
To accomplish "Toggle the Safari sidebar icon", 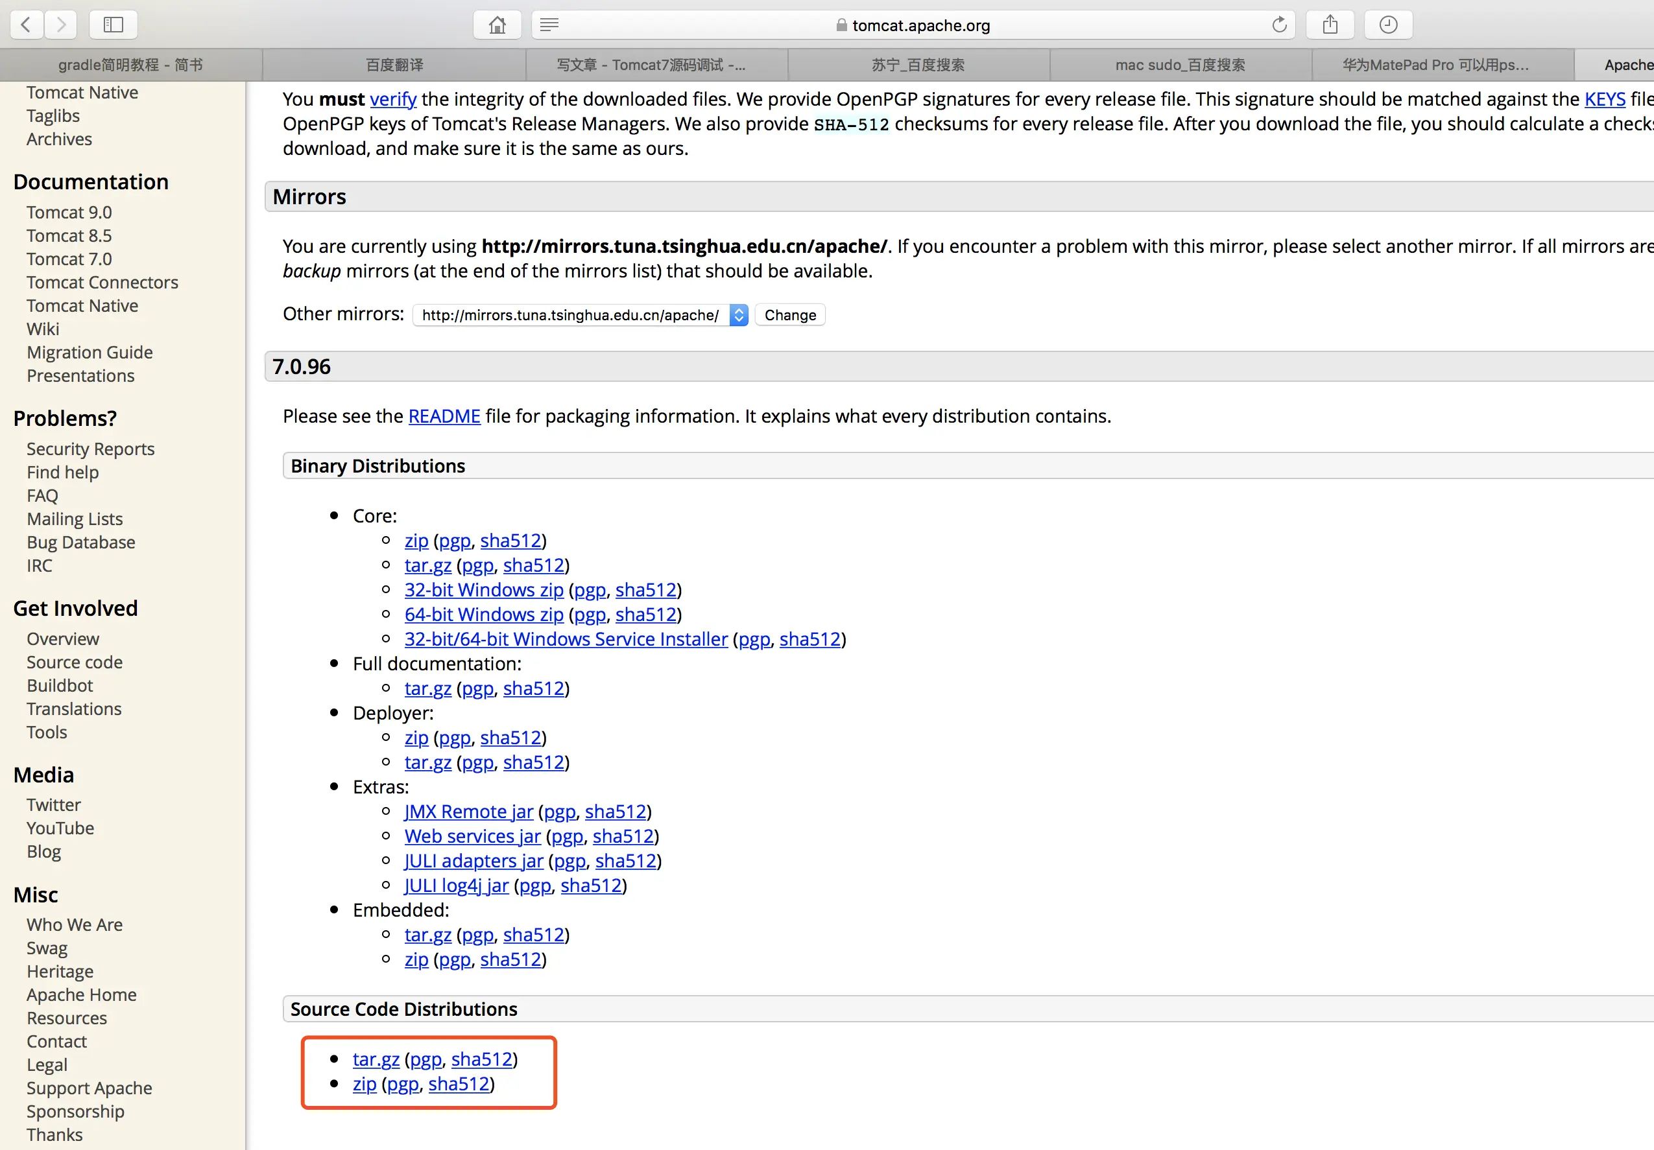I will (x=113, y=25).
